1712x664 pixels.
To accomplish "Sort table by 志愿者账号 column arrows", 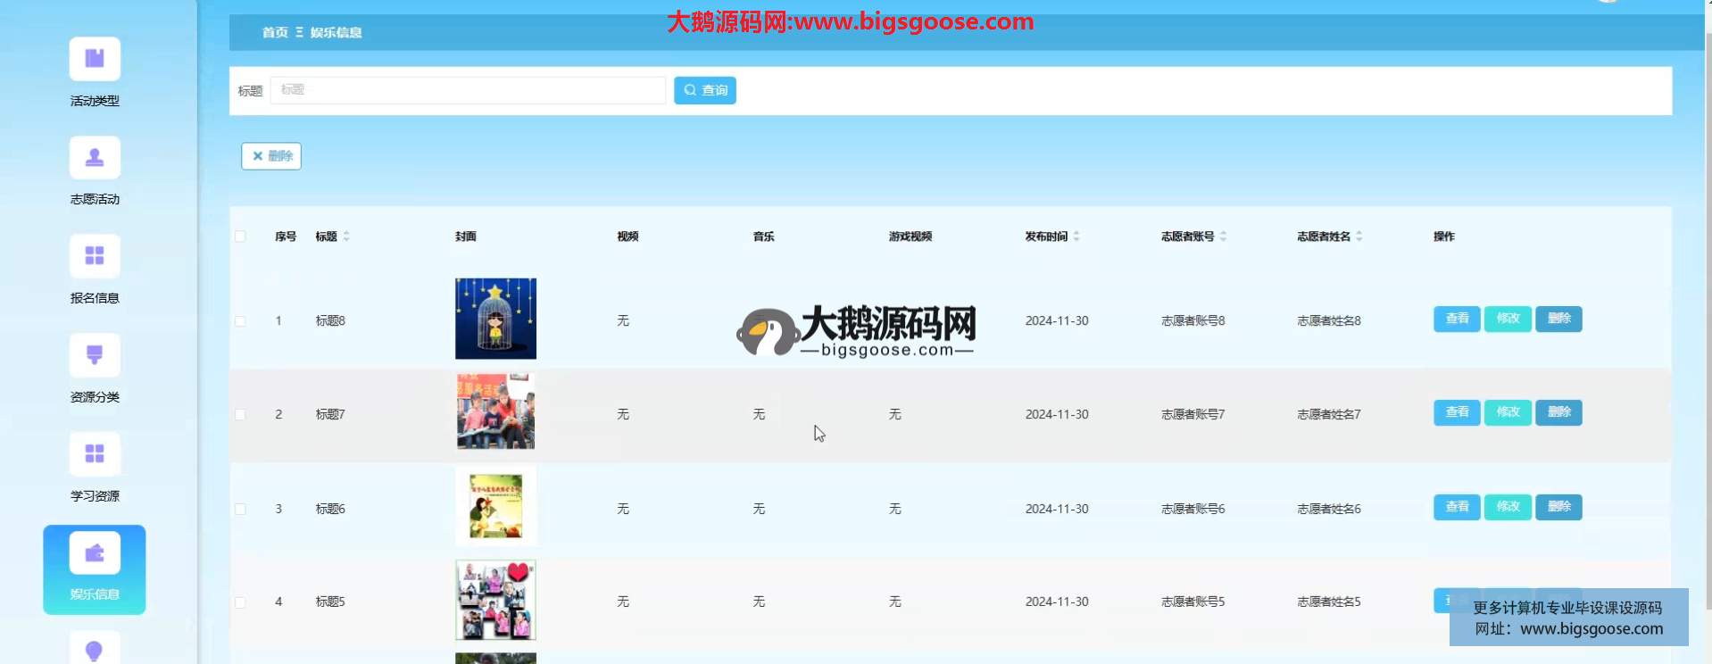I will 1223,237.
